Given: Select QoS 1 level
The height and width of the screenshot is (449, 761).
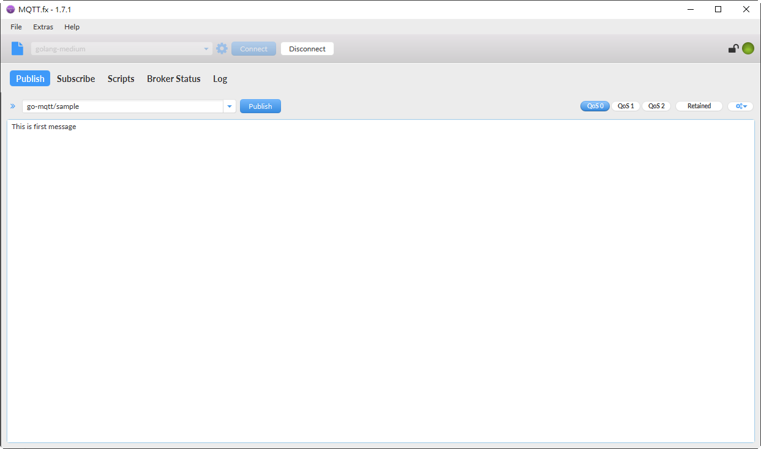Looking at the screenshot, I should point(626,106).
